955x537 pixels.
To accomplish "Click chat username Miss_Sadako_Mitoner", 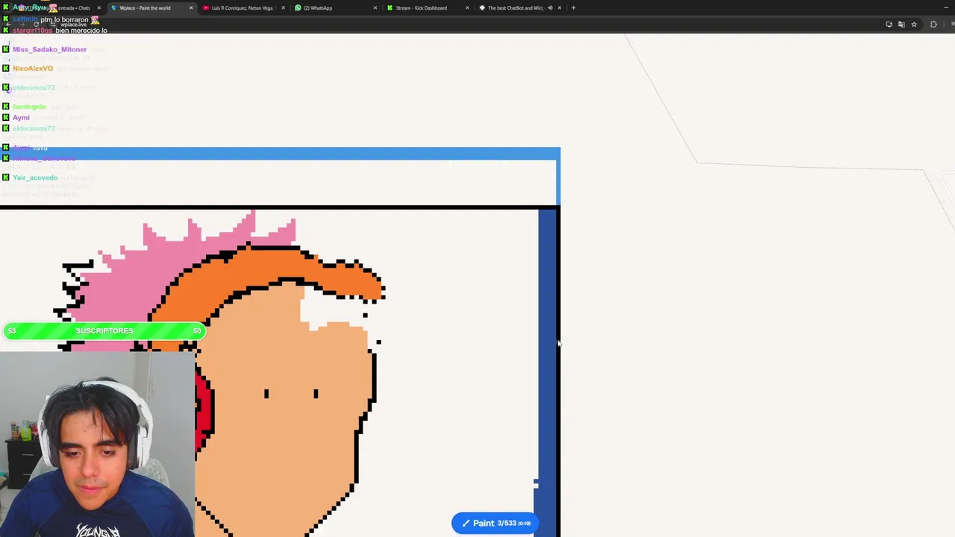I will pos(49,49).
